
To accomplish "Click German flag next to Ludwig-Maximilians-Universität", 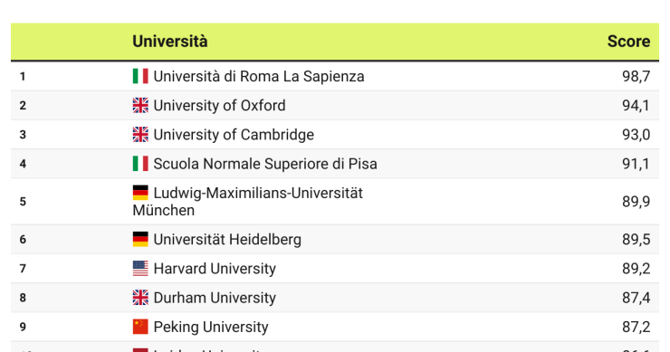I will point(140,193).
